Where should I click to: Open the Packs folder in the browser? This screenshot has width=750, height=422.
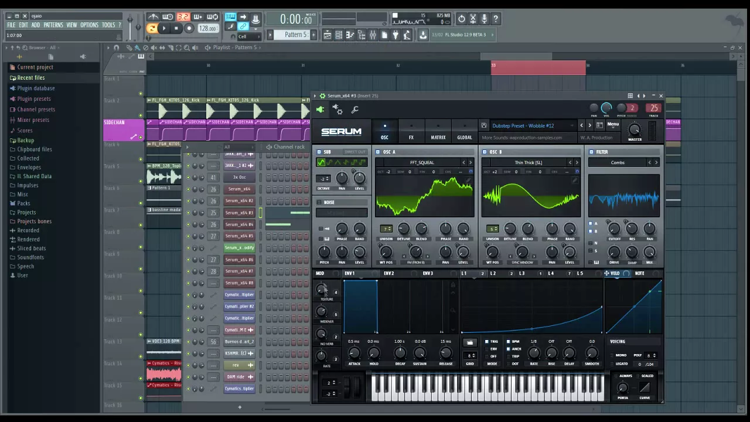pos(24,203)
